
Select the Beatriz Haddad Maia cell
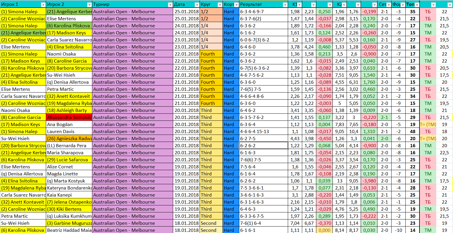pos(69,230)
